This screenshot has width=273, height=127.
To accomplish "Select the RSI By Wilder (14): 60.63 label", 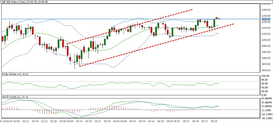I will point(15,74).
